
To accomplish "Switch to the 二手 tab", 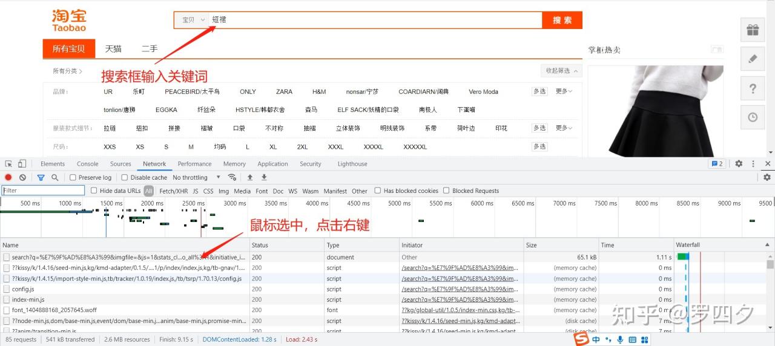I will 150,49.
